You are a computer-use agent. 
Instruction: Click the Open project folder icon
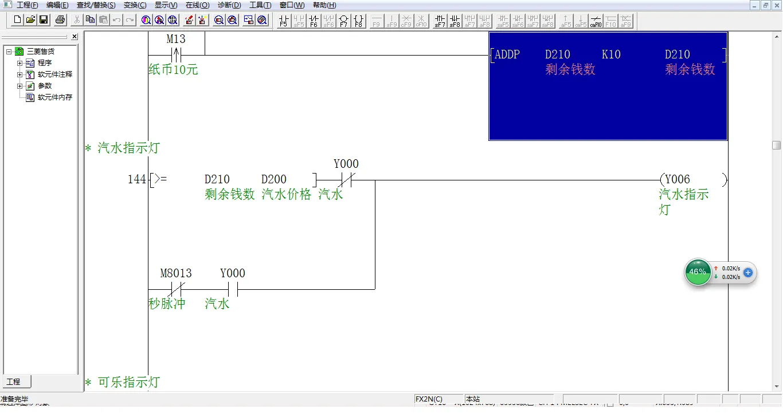30,20
